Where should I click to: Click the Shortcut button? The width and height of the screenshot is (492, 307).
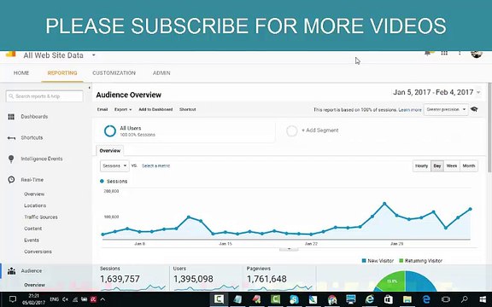[x=188, y=109]
